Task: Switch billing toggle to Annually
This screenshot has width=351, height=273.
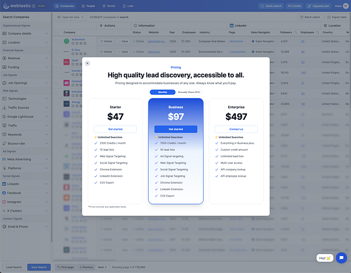Action: click(189, 92)
